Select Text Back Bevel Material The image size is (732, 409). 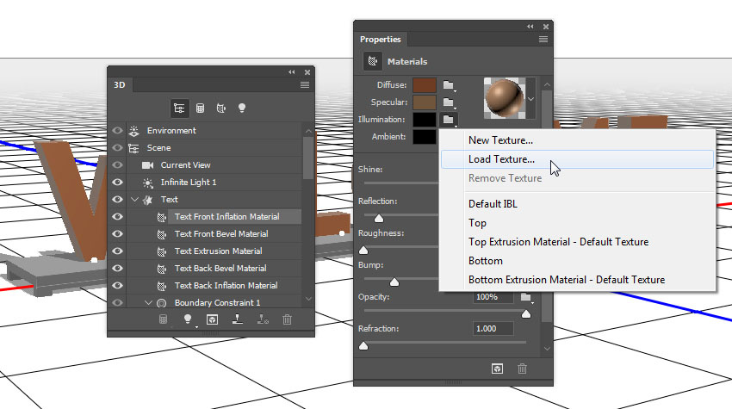[220, 269]
